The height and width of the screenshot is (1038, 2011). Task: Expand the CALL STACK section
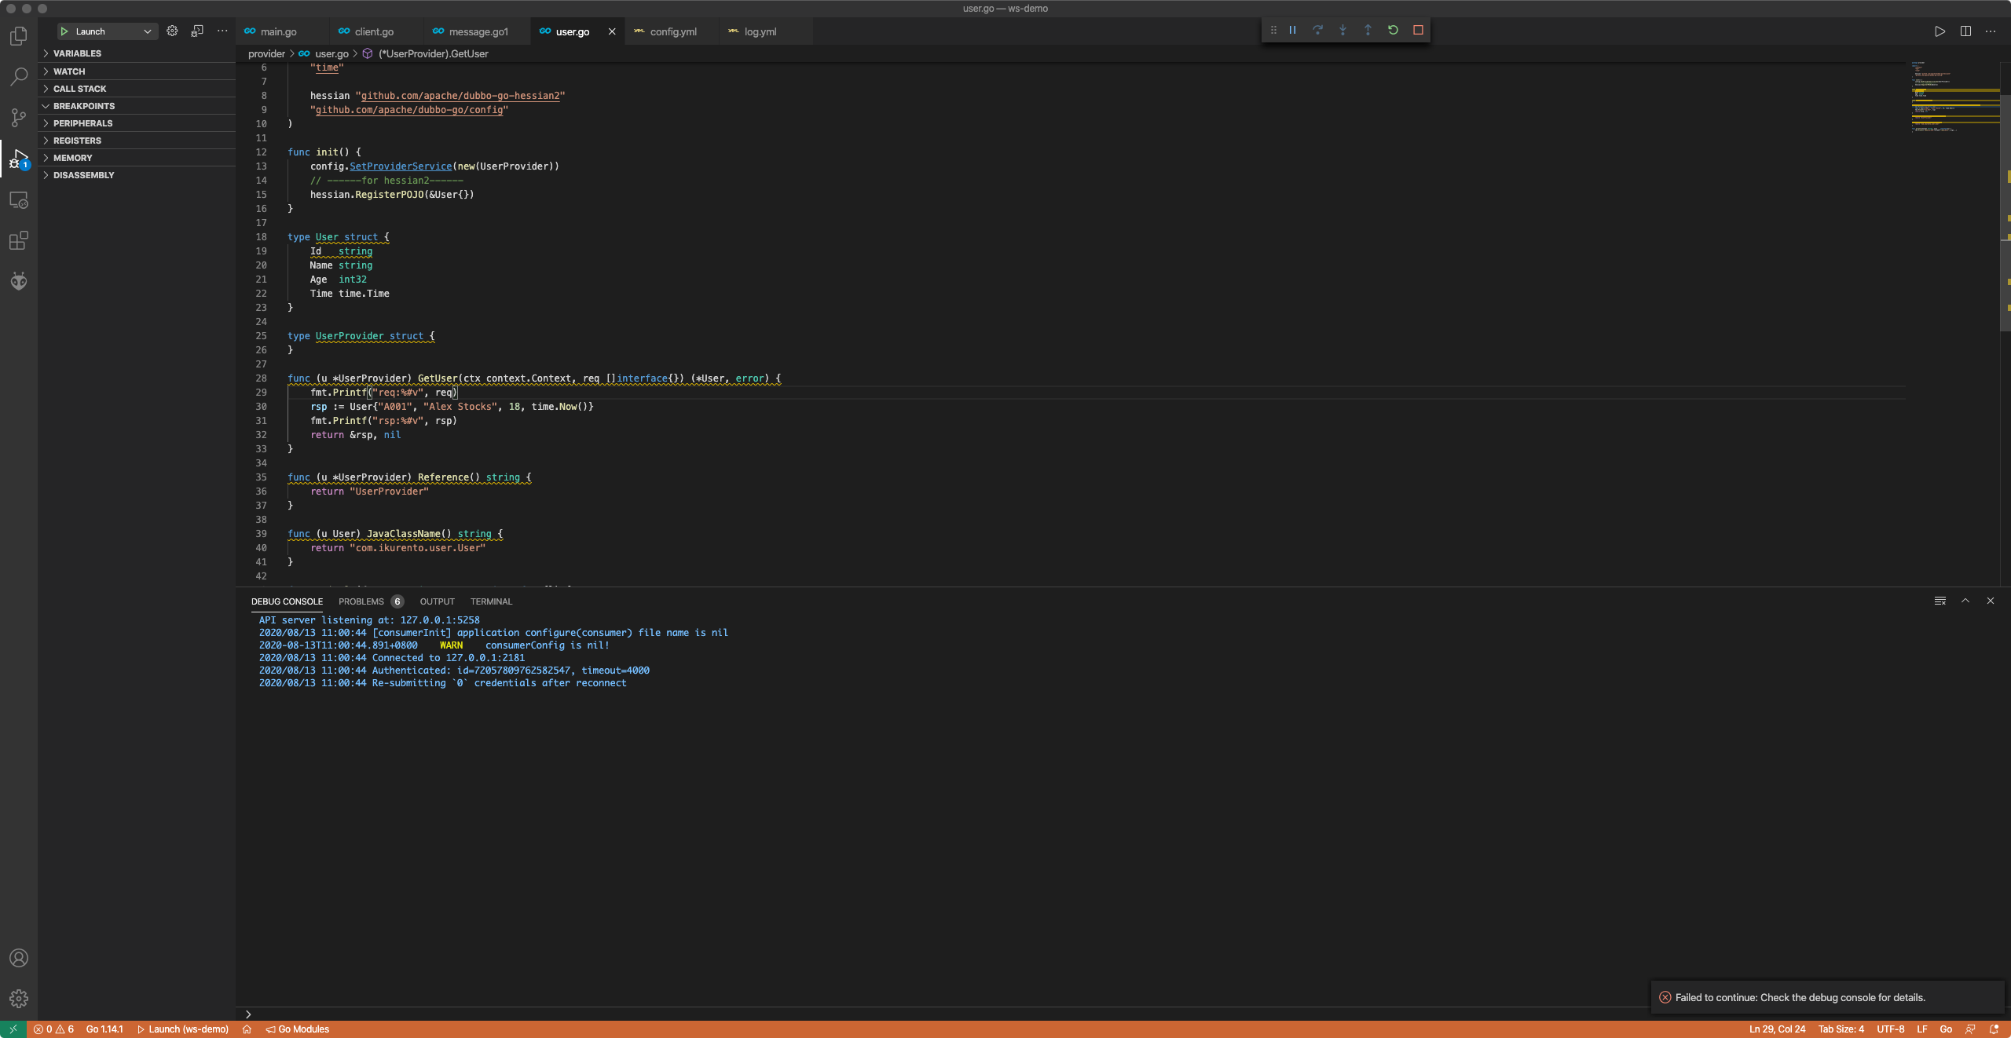click(x=79, y=89)
